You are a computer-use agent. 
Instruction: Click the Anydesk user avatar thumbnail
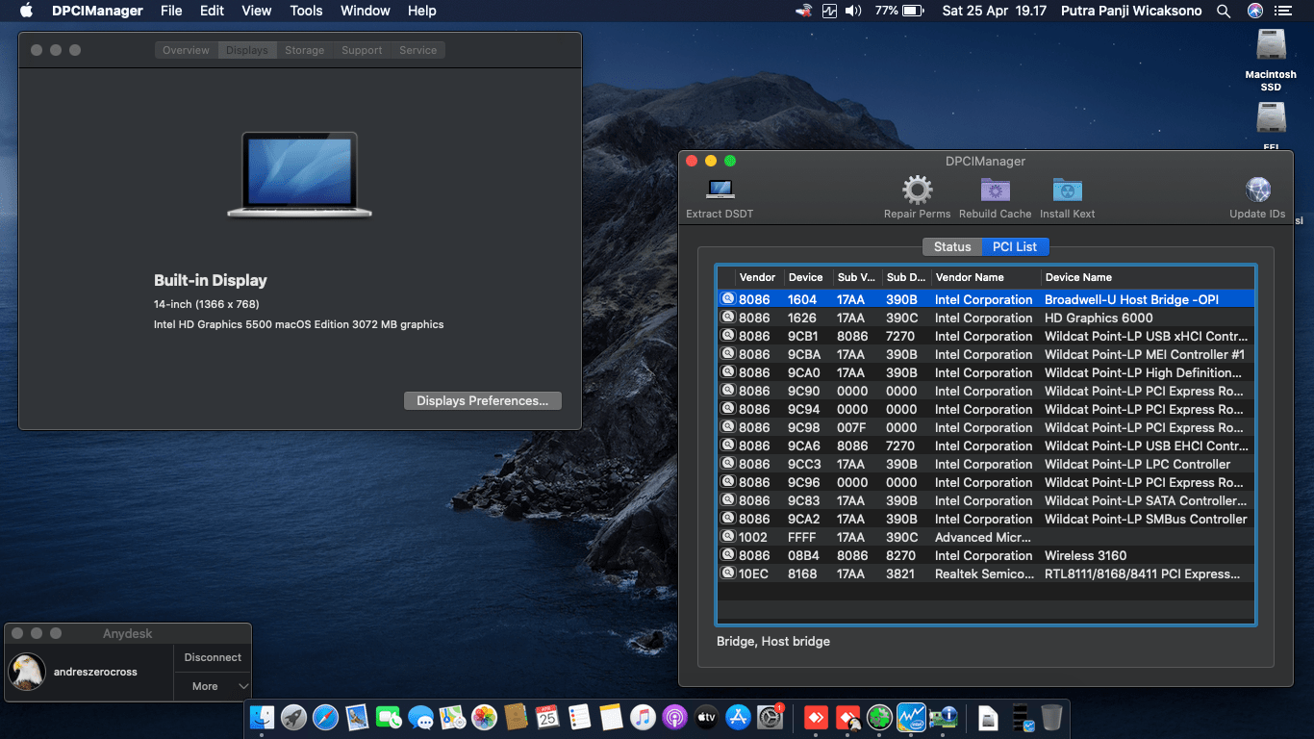click(x=27, y=672)
